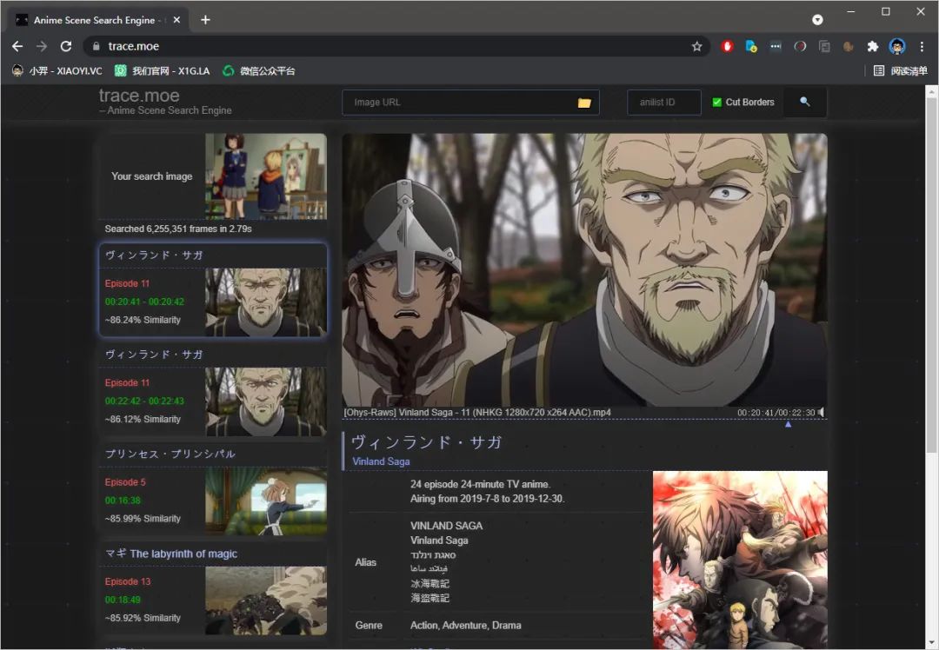Open a new browser tab
The width and height of the screenshot is (939, 650).
click(x=205, y=19)
